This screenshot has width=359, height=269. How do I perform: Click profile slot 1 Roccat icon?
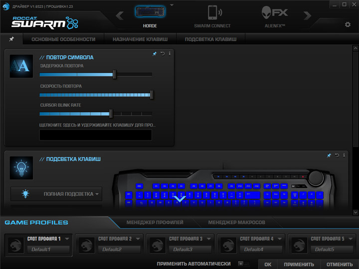pos(16,245)
